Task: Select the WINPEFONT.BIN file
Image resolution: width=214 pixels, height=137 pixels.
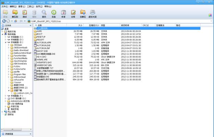Action: [117, 65]
